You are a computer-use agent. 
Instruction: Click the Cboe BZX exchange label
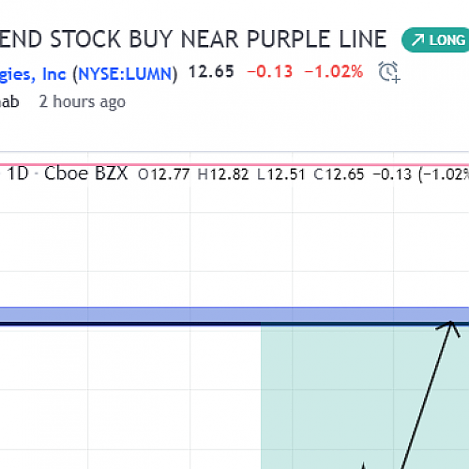pyautogui.click(x=86, y=174)
